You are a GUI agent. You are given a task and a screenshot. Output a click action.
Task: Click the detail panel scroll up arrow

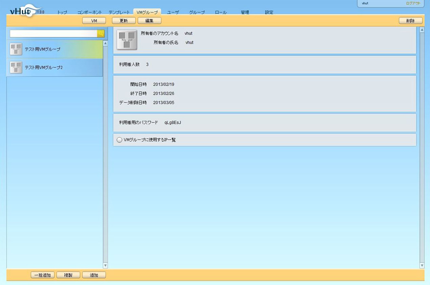tap(422, 30)
